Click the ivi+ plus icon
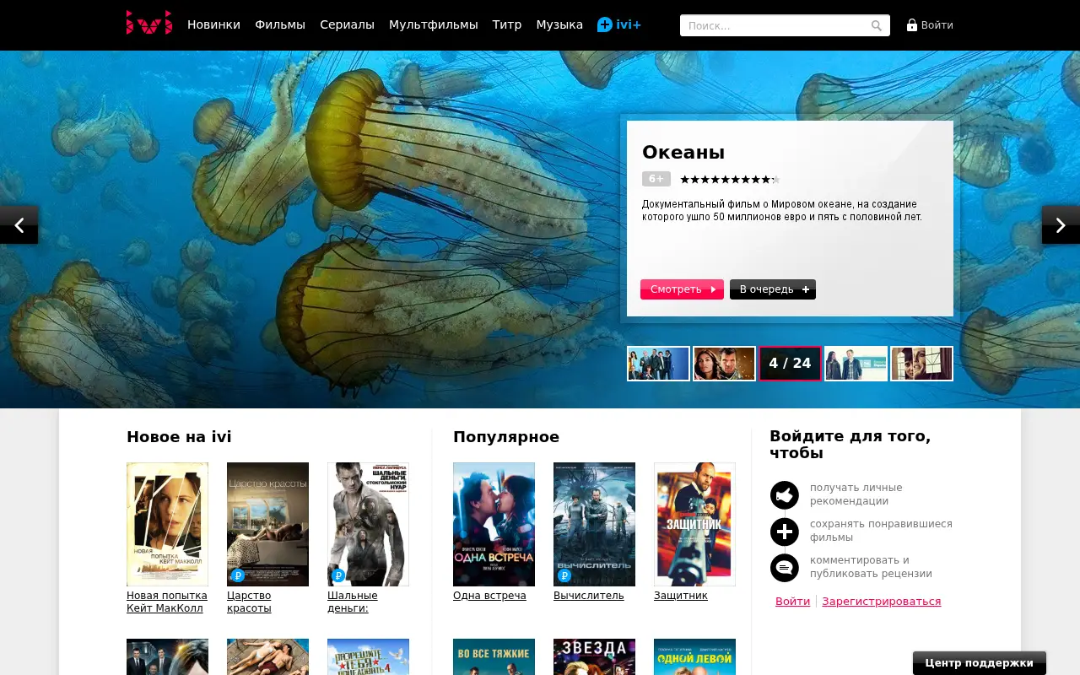 (x=605, y=24)
